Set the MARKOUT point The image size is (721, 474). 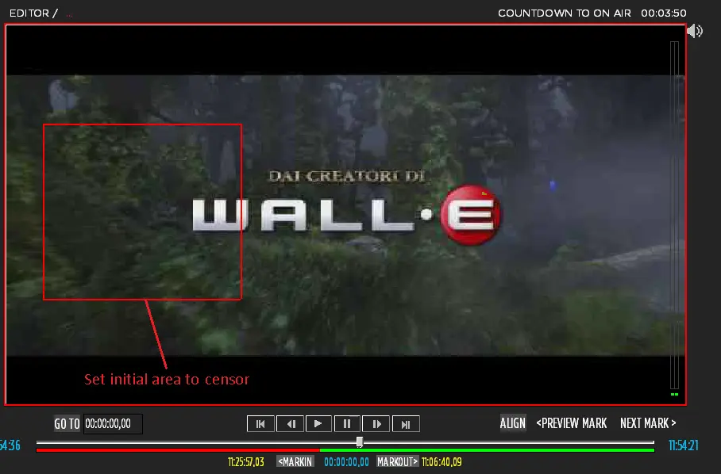coord(397,461)
